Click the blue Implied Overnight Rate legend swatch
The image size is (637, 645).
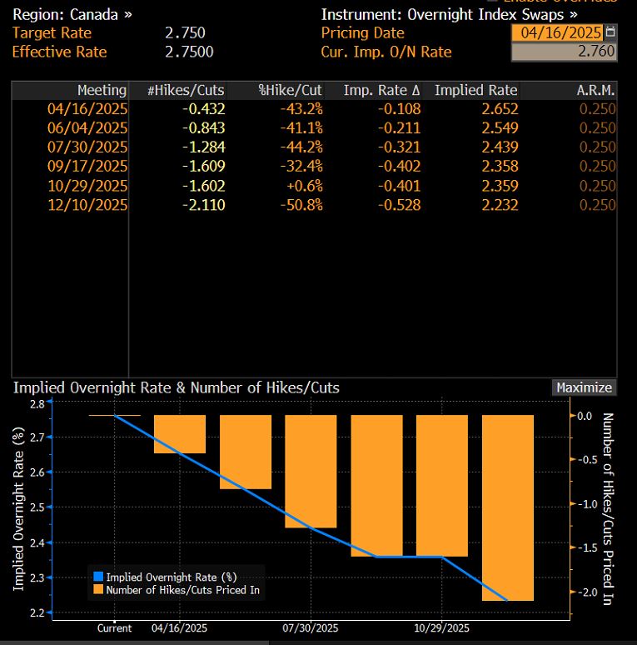(x=98, y=577)
